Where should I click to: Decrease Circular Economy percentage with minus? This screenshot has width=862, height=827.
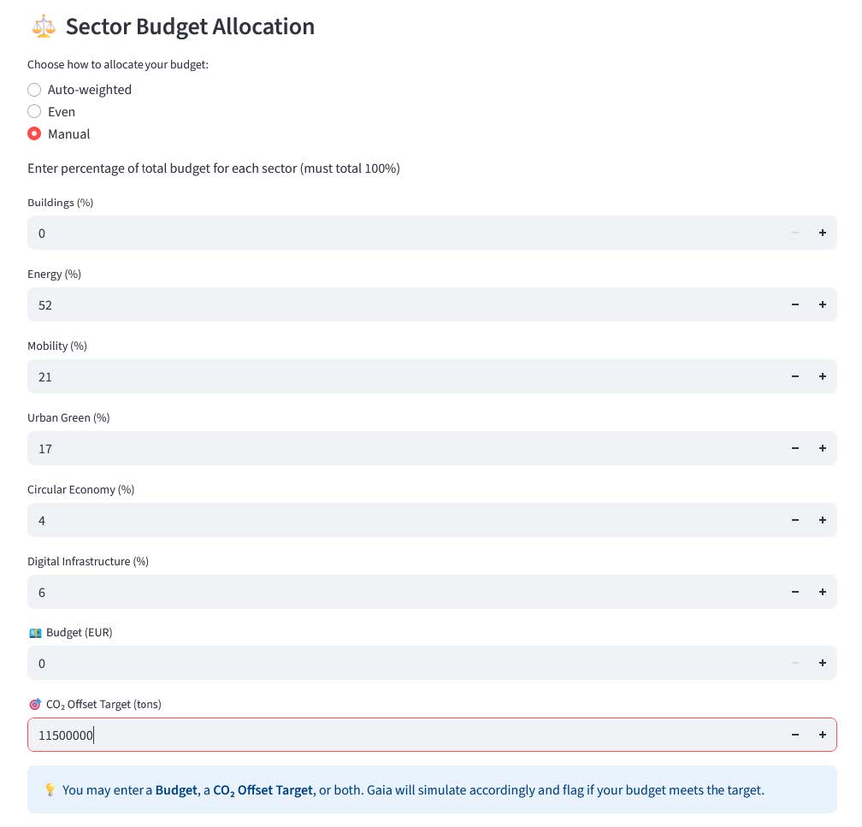tap(795, 520)
